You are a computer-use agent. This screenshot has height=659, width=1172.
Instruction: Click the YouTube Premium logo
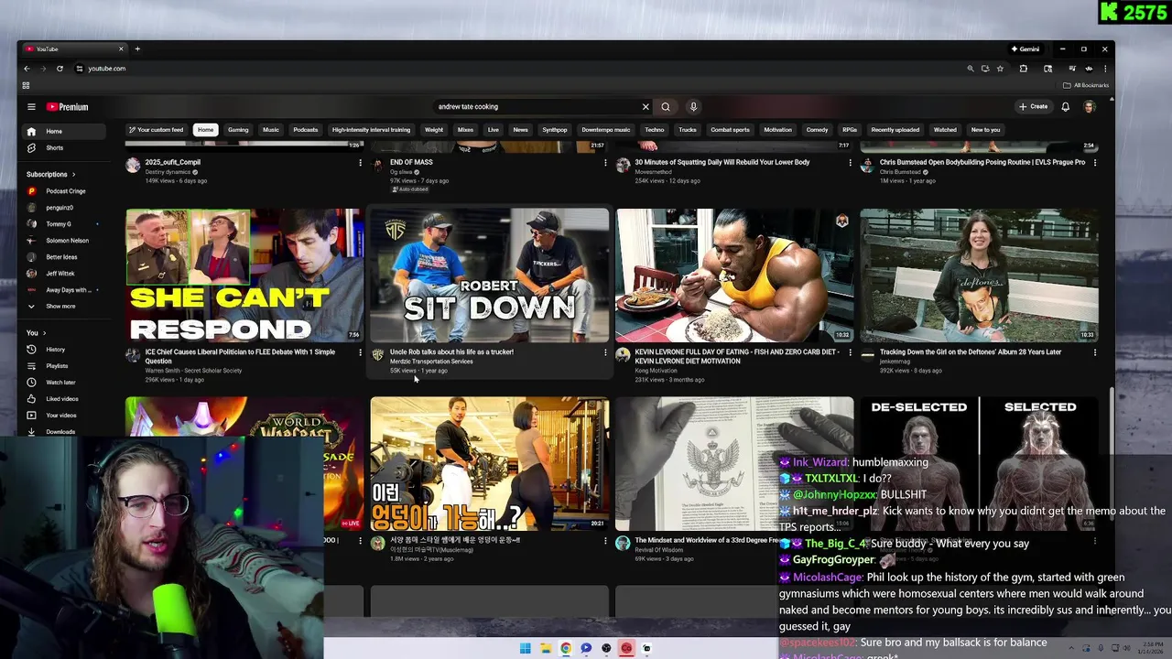pos(68,107)
